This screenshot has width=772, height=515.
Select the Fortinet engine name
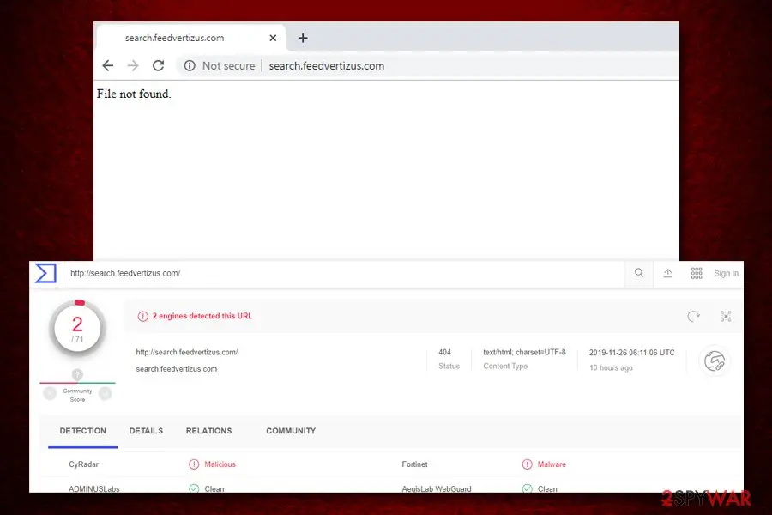coord(414,464)
